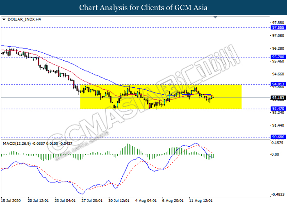Click the 91.440 price axis value
Image resolution: width=287 pixels, height=205 pixels.
[x=278, y=125]
